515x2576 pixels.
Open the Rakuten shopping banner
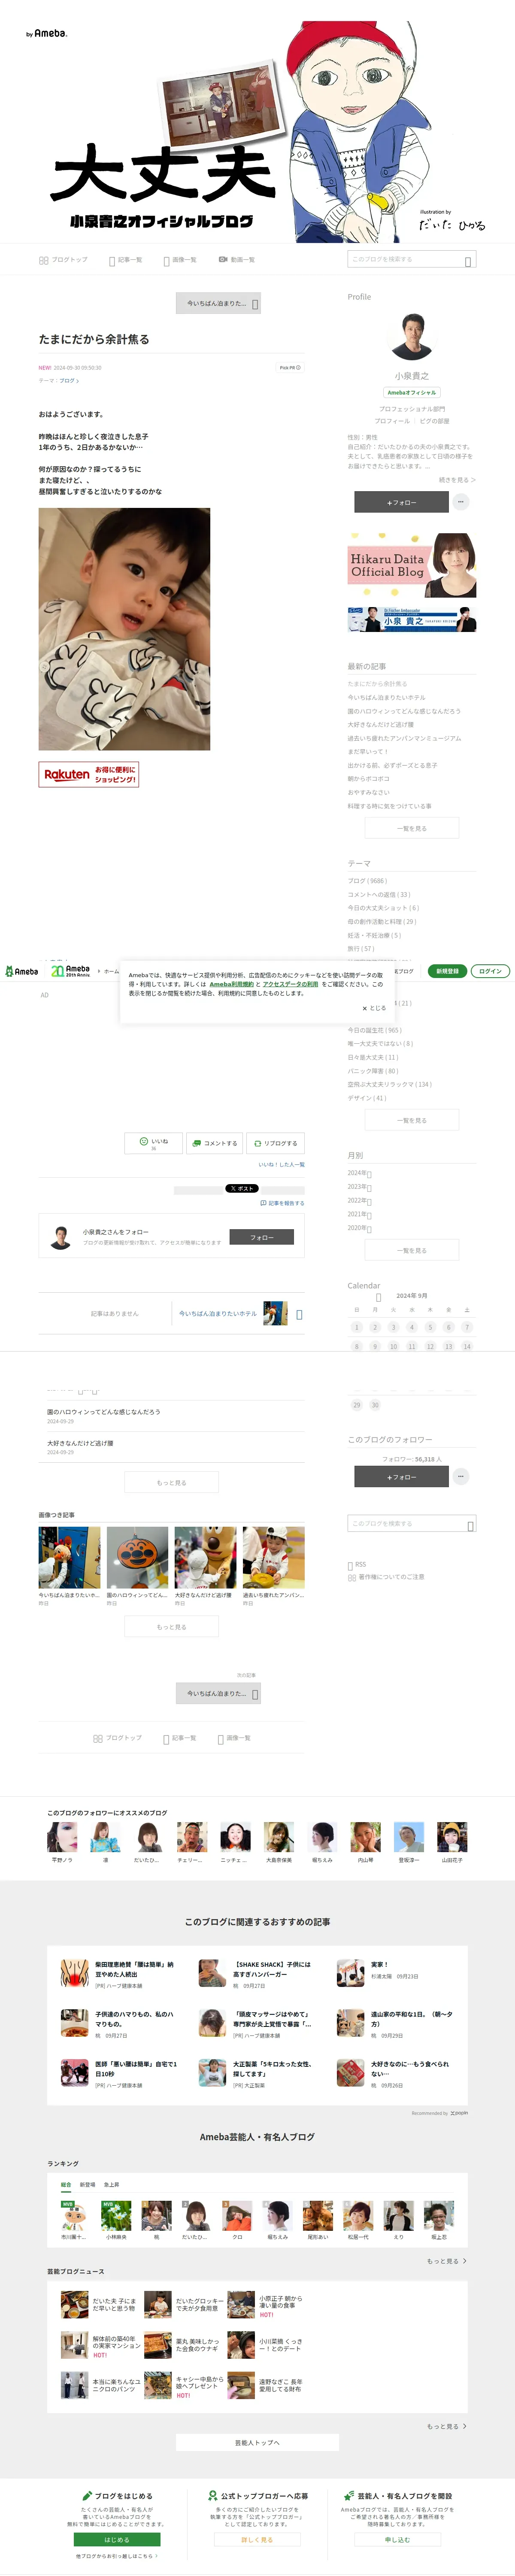coord(89,774)
